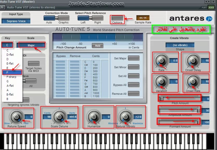
Task: Open the Options button
Action: [x=117, y=18]
